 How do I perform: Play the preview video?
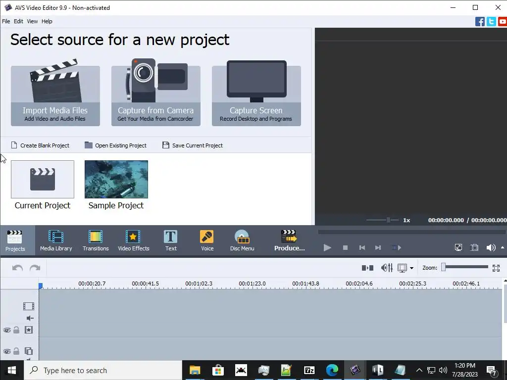point(327,248)
